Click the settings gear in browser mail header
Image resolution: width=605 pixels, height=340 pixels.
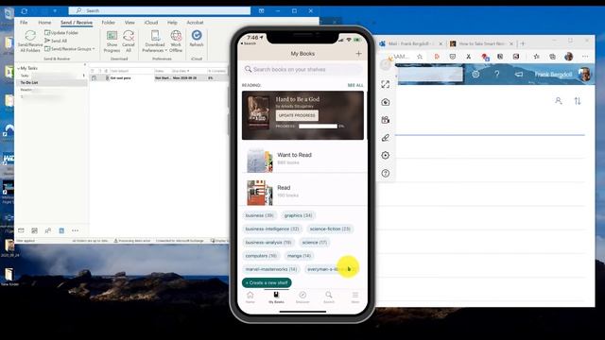(475, 74)
